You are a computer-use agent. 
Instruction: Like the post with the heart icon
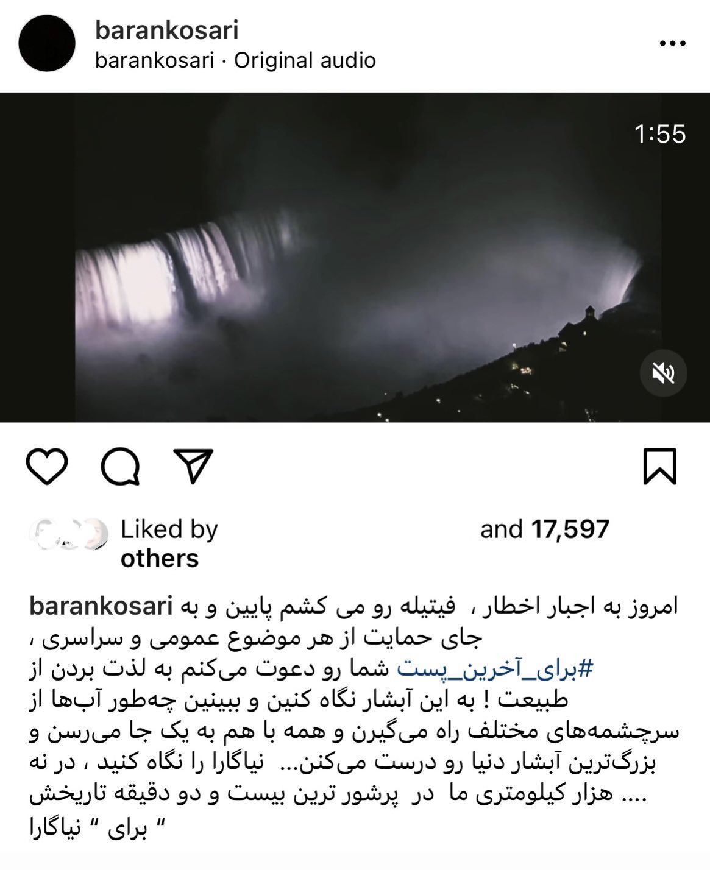click(48, 467)
